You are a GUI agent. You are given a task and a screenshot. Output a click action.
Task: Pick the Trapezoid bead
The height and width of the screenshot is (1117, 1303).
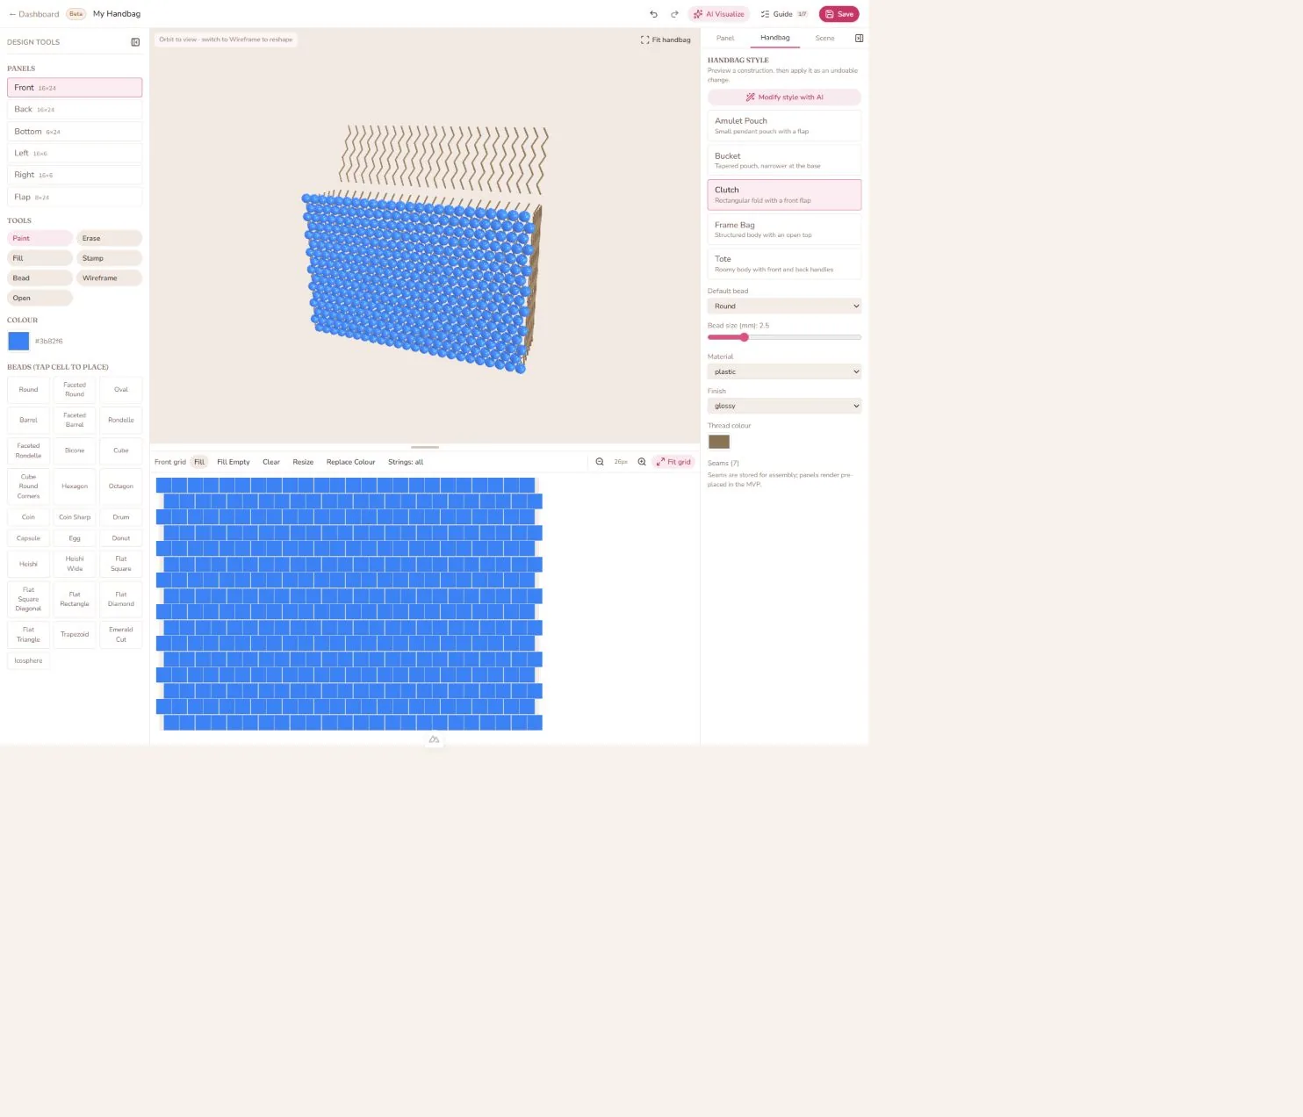[75, 634]
